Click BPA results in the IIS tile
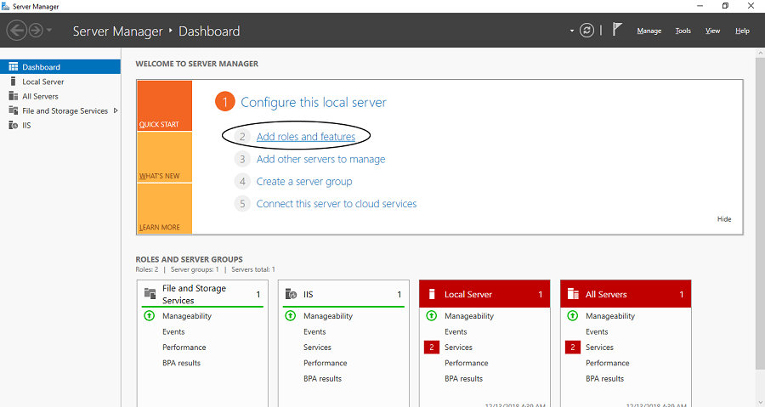The width and height of the screenshot is (765, 407). 322,378
